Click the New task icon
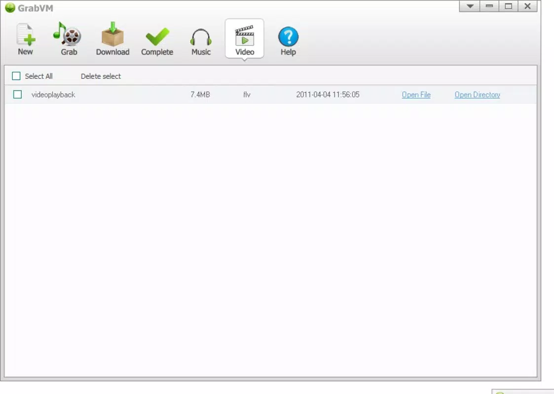The height and width of the screenshot is (394, 554). click(x=26, y=39)
